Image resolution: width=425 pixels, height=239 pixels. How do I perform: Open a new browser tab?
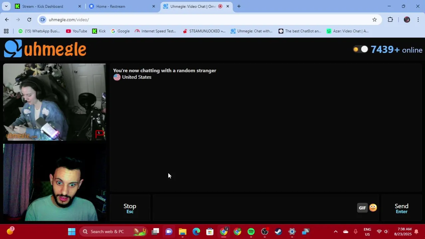point(239,6)
